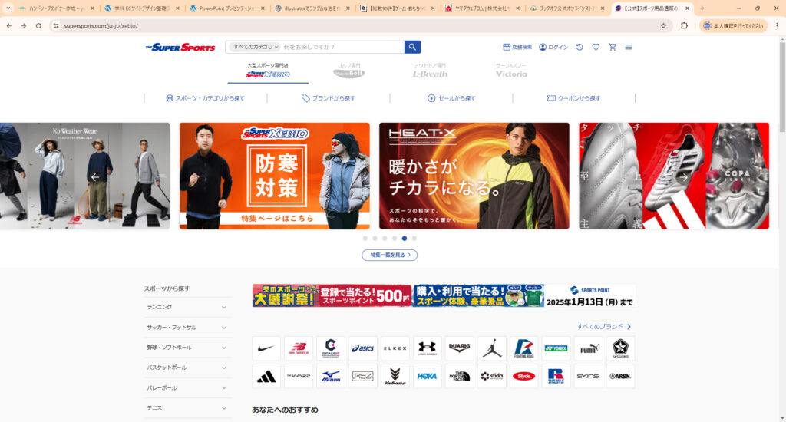Image resolution: width=786 pixels, height=422 pixels.
Task: Expand the サッカー・フットサル category
Action: [x=187, y=327]
